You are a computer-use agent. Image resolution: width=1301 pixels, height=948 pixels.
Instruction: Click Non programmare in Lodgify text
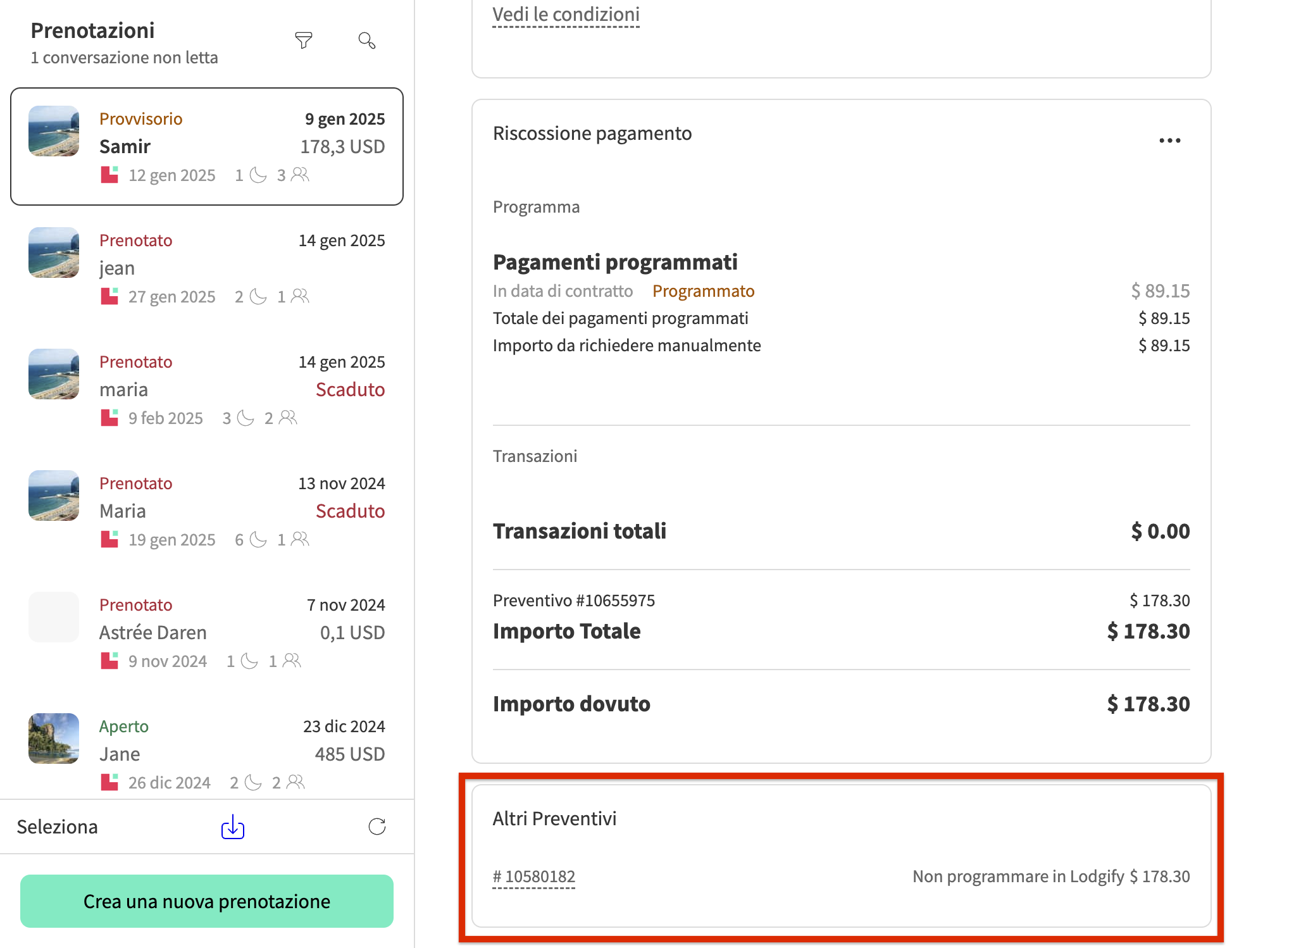[1018, 876]
